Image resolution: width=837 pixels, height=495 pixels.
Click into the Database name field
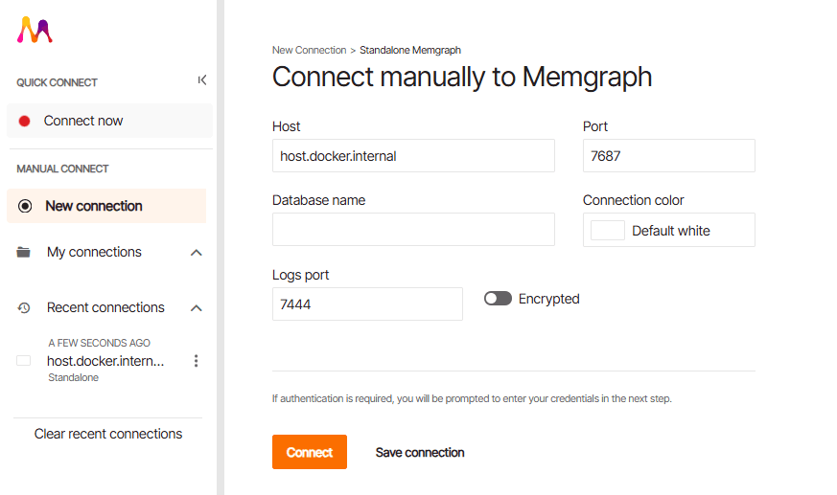[413, 229]
